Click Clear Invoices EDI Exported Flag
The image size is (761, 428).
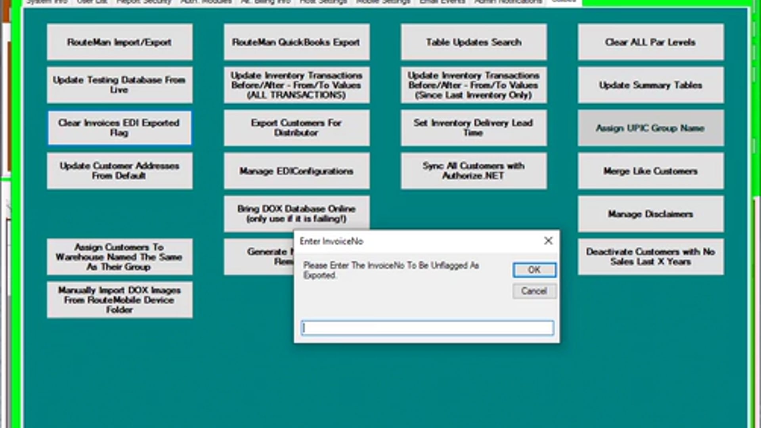pos(120,128)
